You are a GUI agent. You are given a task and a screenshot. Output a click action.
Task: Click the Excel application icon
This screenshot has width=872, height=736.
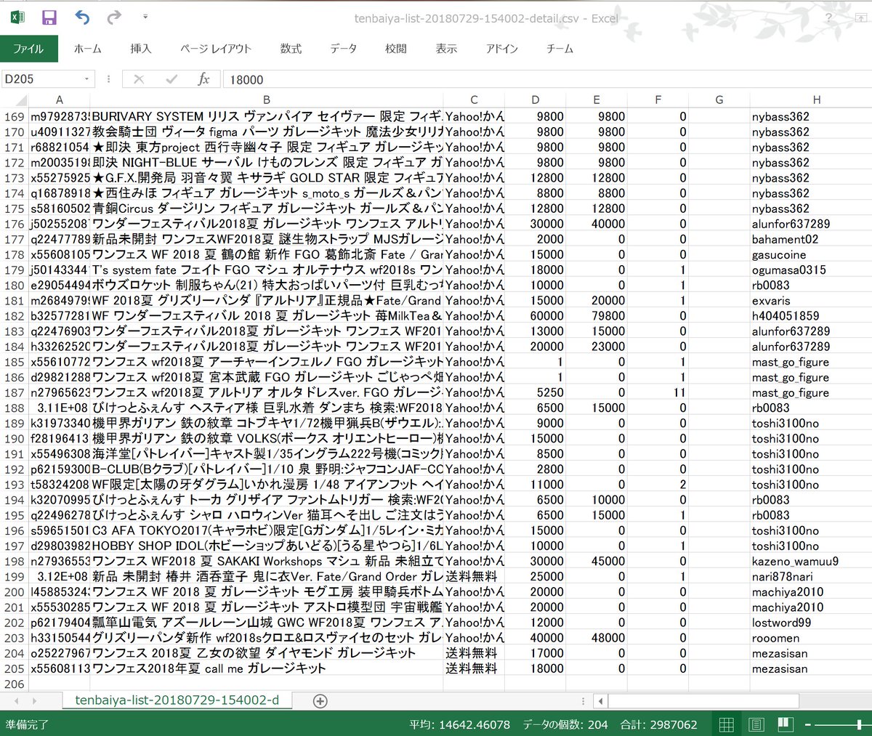tap(17, 17)
